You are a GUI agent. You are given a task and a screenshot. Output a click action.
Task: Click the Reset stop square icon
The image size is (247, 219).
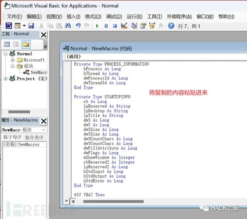(x=115, y=26)
